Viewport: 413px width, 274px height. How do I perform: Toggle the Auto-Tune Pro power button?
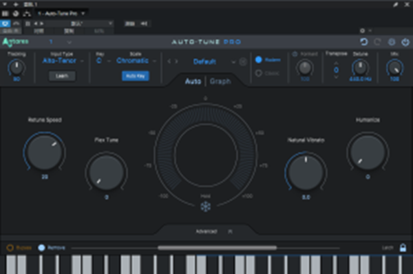tap(405, 41)
